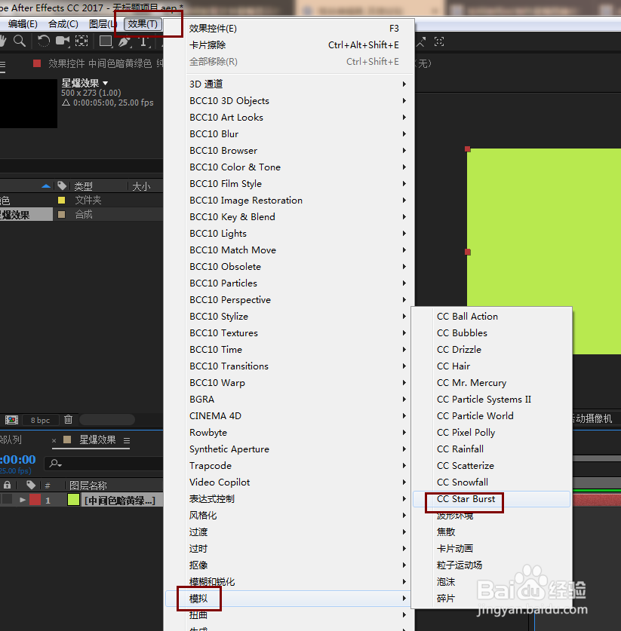Click the red label color of layer 1

pyautogui.click(x=35, y=500)
